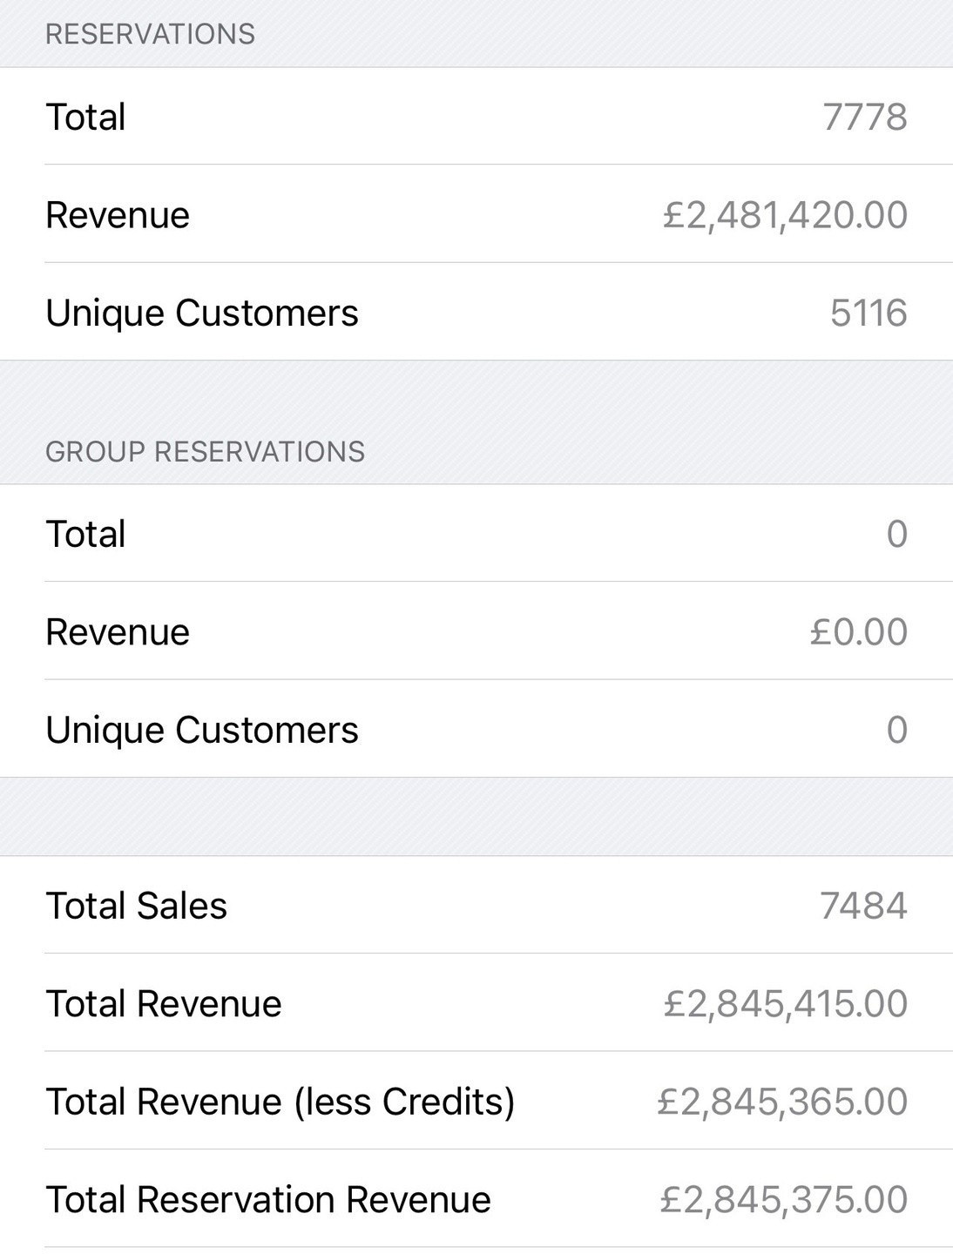This screenshot has height=1254, width=953.
Task: Select the Total label under Group Reservations
Action: [x=85, y=534]
